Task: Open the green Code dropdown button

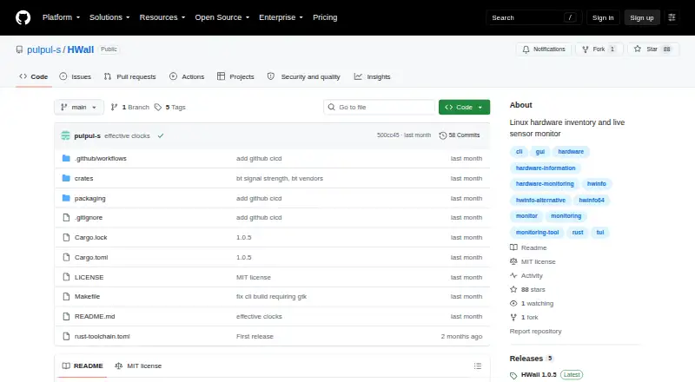Action: [464, 108]
